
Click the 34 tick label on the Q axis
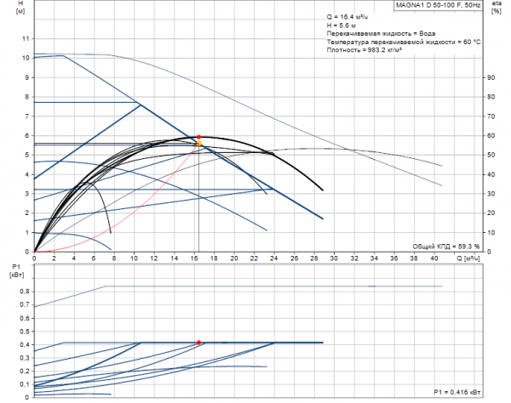[374, 258]
